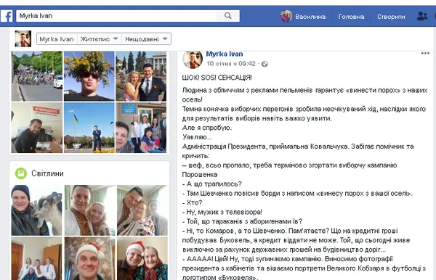Click the Facebook logo icon

coord(7,16)
